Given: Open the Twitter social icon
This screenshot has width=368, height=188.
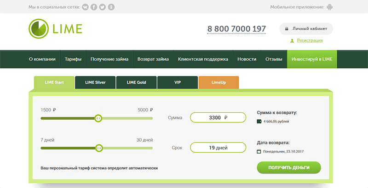Looking at the screenshot, I should [x=102, y=7].
